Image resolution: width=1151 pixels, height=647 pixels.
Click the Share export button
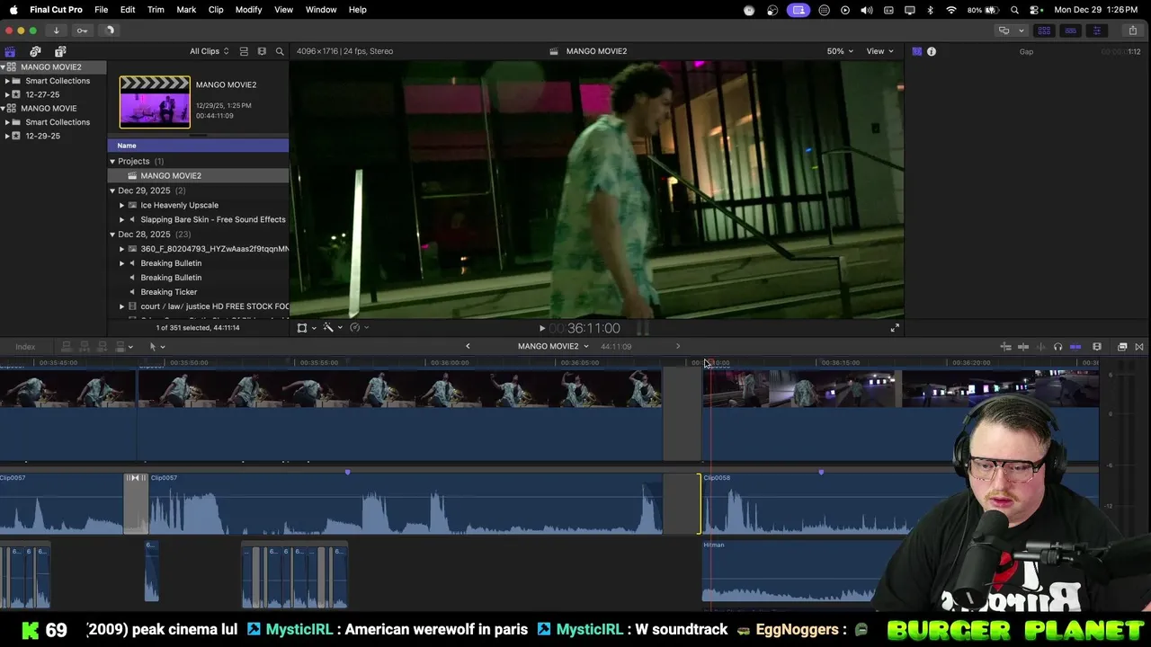click(1133, 31)
